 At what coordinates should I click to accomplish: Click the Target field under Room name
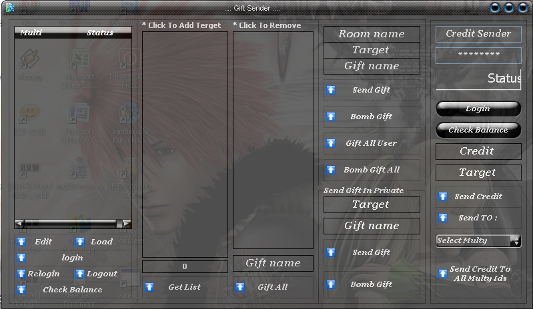coord(372,50)
